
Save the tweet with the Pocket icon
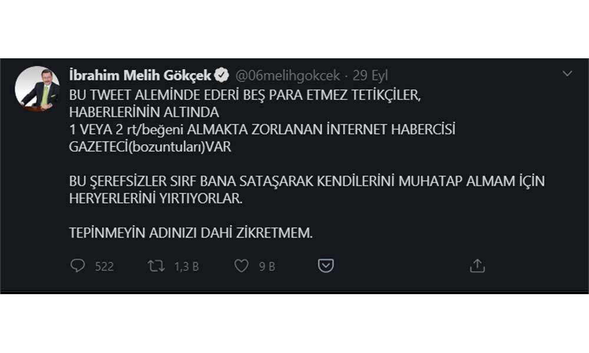[x=326, y=266]
